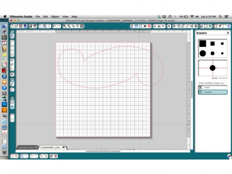This screenshot has width=232, height=174.
Task: Select the Edit Points tool
Action: pos(12,36)
